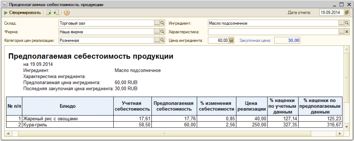Select the Кура-гриль row in table

(174, 125)
